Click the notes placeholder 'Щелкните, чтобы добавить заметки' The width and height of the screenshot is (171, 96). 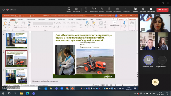tap(45, 81)
